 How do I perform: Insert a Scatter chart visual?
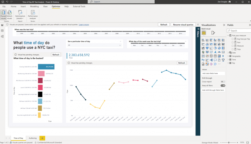(x=211, y=48)
